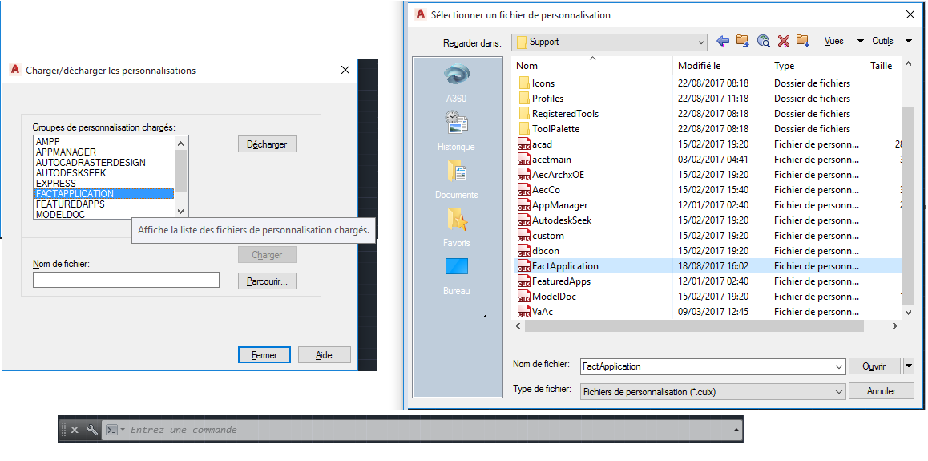Expand the Nom de fichier combo box arrow
Viewport: 928px width, 461px height.
point(839,367)
